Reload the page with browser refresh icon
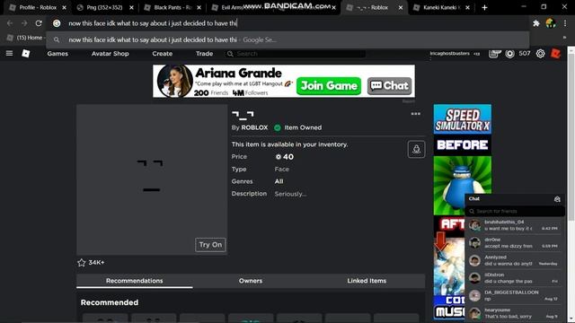Screen dimensions: 575x323 [x=39, y=23]
